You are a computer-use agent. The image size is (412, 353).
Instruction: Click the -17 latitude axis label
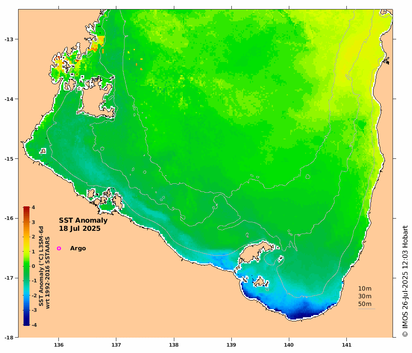tap(9, 278)
